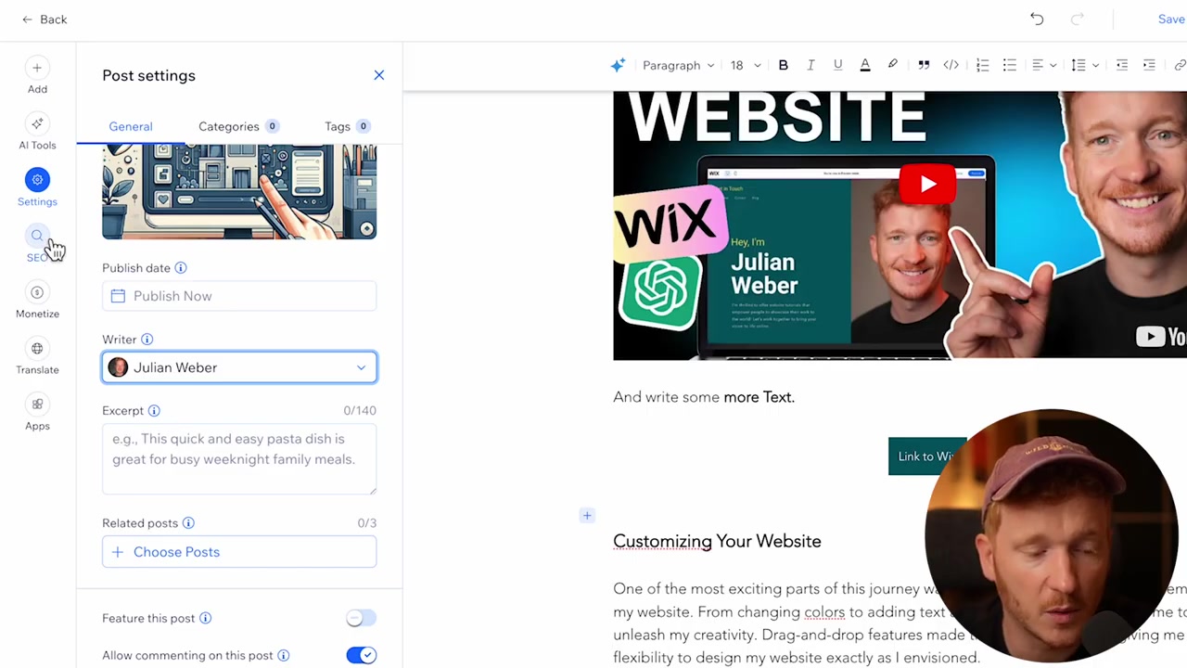Play the embedded YouTube video
Screen dimensions: 1187x668
click(927, 184)
